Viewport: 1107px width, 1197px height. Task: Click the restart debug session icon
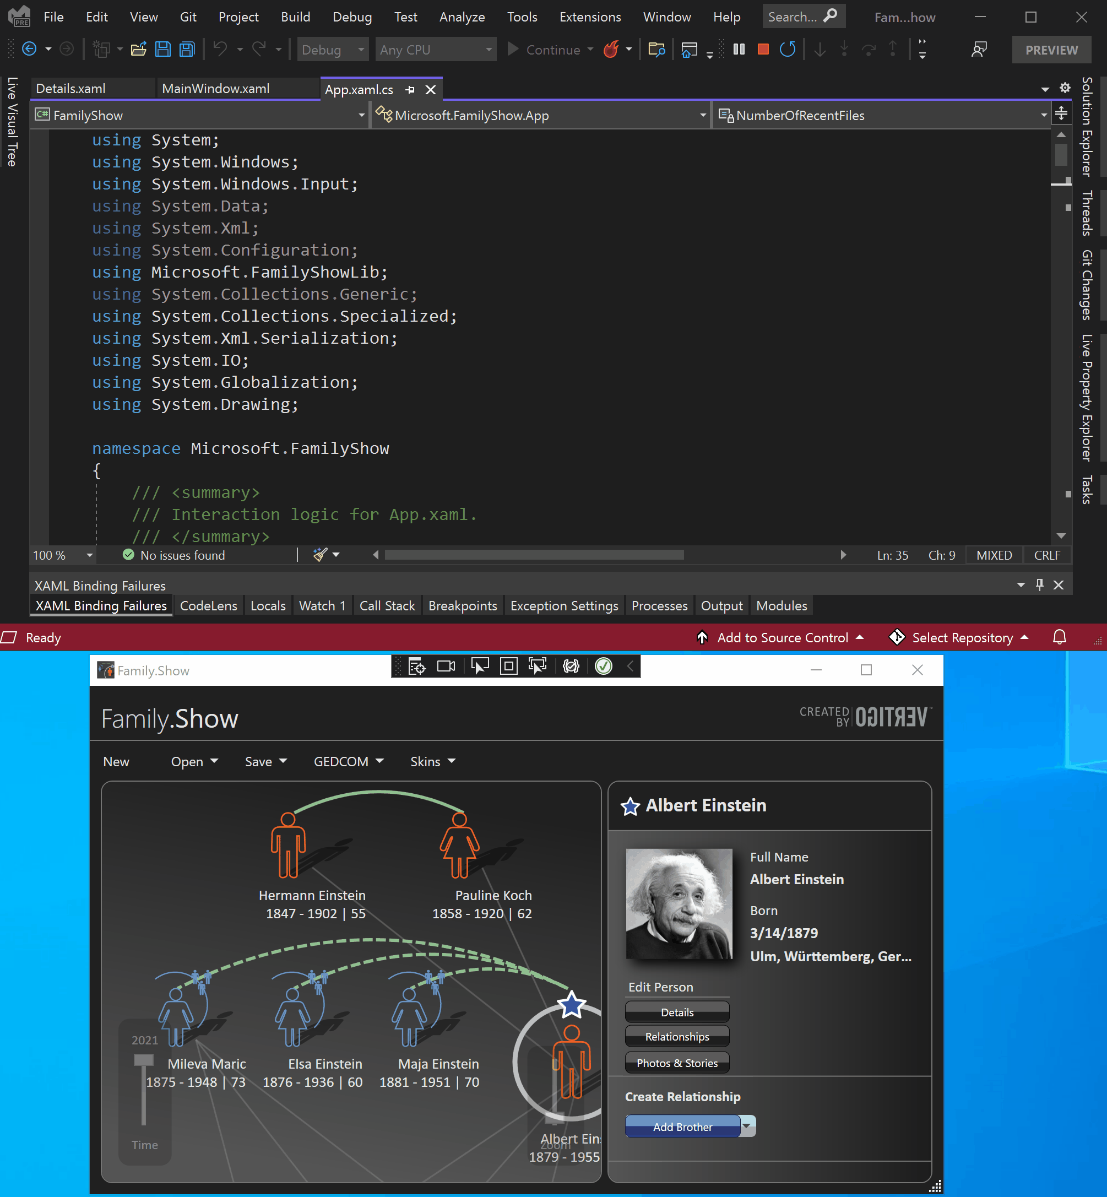click(x=789, y=49)
